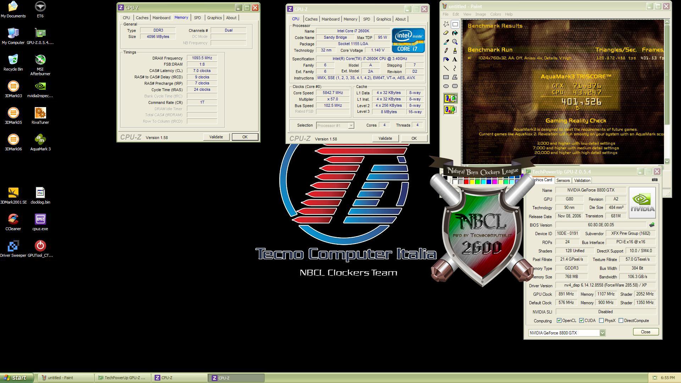681x383 pixels.
Task: Pick the blue color swatch in Paint palette
Action: click(489, 182)
